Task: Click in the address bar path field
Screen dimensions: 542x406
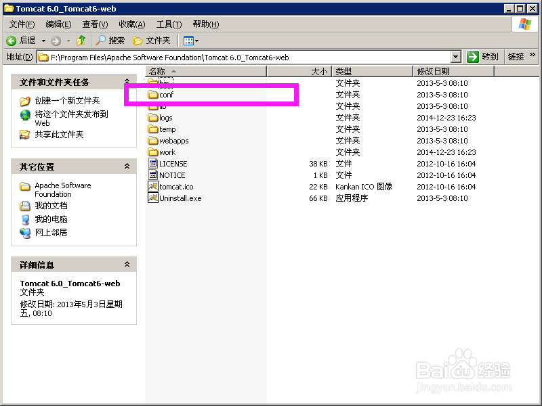Action: (x=244, y=57)
